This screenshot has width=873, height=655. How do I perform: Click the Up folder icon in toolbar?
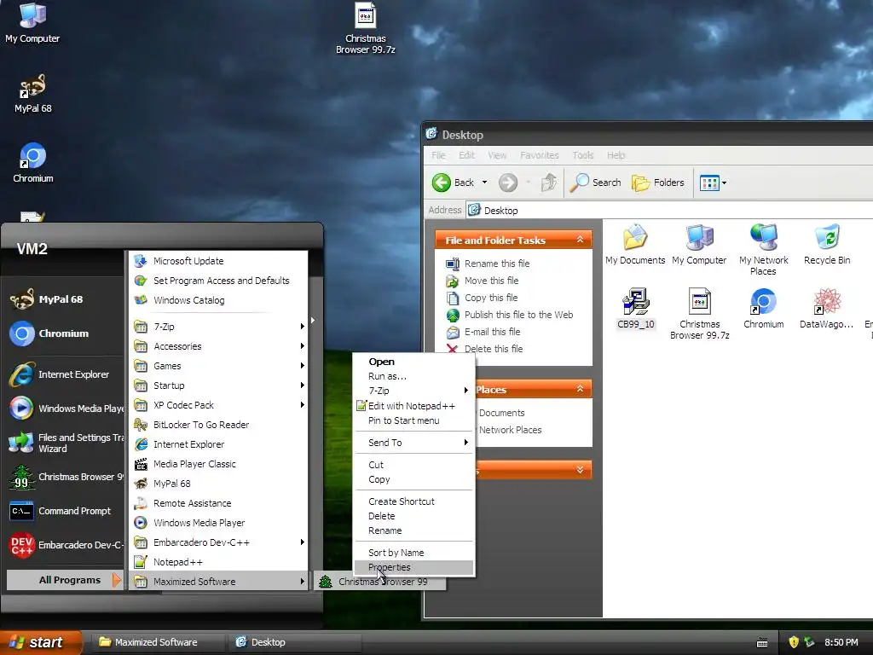coord(549,183)
